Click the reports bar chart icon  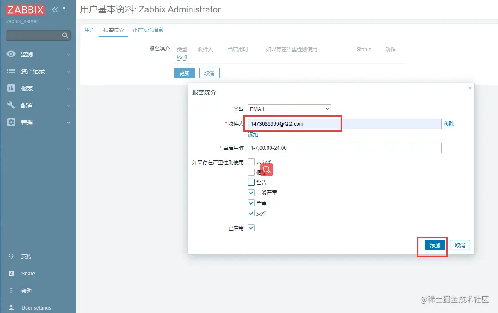pyautogui.click(x=11, y=88)
